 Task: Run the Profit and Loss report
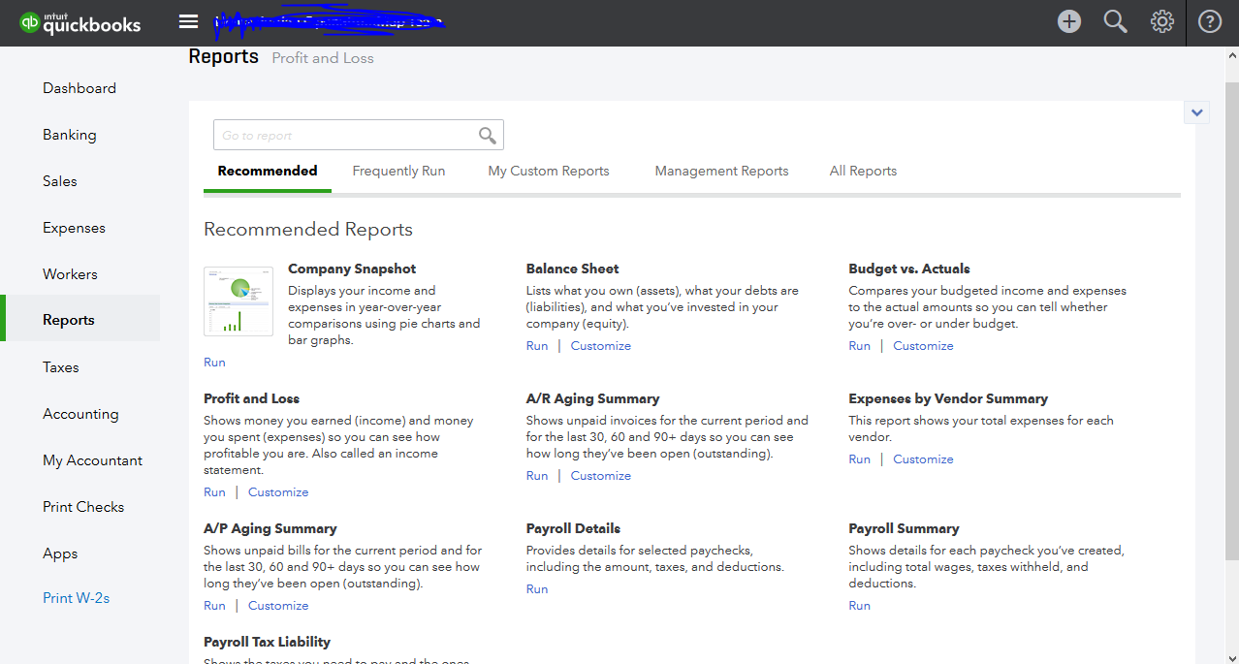[x=214, y=492]
